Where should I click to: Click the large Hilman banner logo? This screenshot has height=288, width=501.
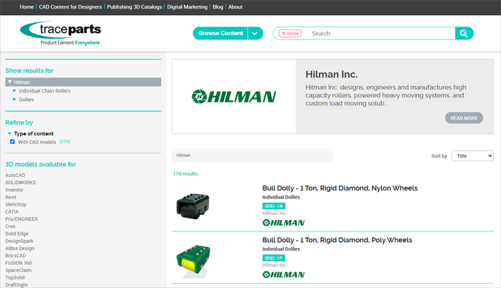(x=234, y=96)
